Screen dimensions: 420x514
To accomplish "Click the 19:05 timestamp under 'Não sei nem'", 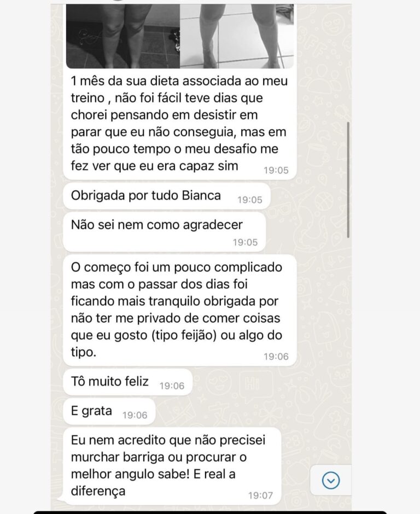I will click(x=245, y=242).
